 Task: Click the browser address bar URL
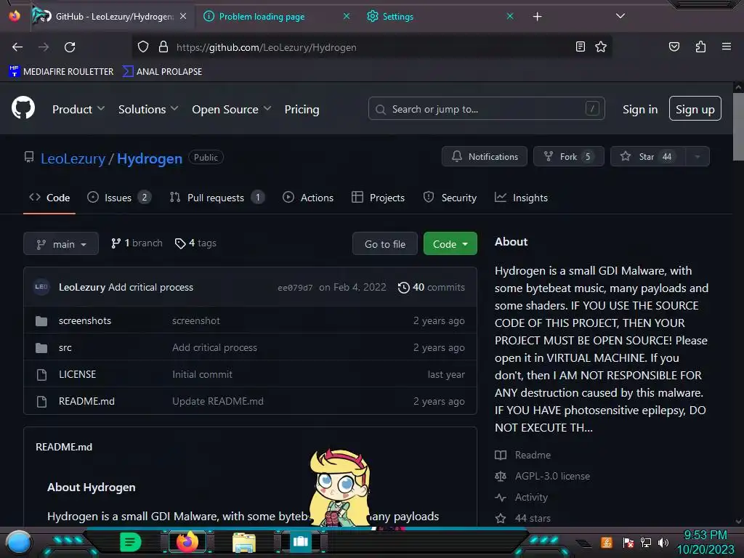coord(266,47)
